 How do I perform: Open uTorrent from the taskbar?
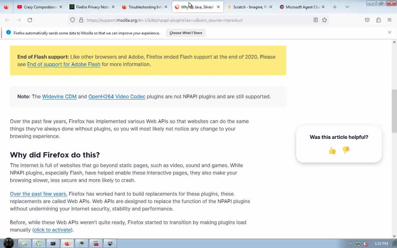point(38,244)
